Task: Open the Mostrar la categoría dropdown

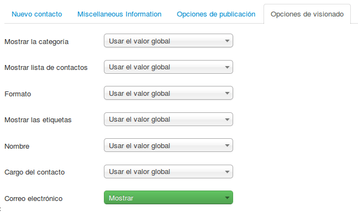Action: tap(169, 41)
